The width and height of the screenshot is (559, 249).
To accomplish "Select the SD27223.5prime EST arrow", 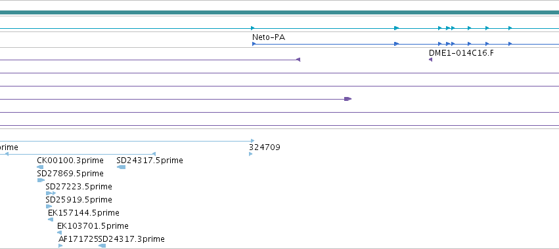I will (51, 193).
